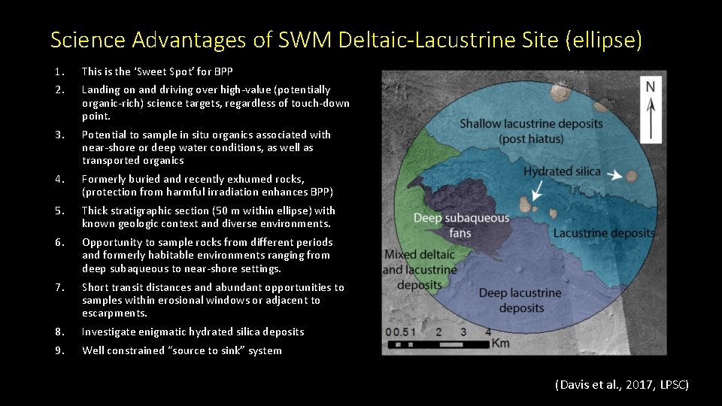Click the 'Hydrated silica' map label
Image resolution: width=722 pixels, height=406 pixels.
pyautogui.click(x=562, y=171)
